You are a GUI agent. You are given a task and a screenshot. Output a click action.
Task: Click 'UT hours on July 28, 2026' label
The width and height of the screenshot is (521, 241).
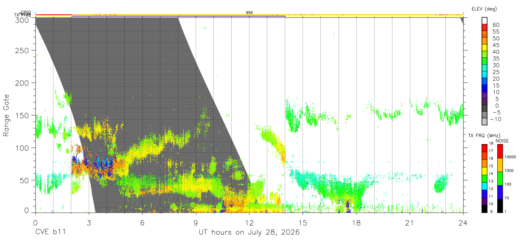[x=249, y=232]
